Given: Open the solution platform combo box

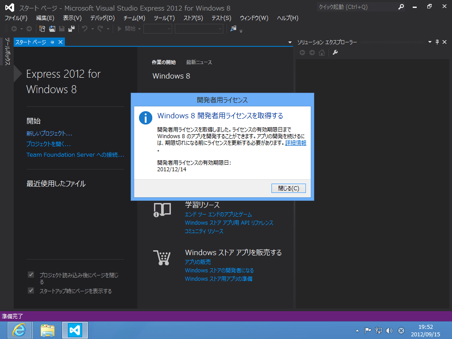Looking at the screenshot, I should [x=199, y=29].
